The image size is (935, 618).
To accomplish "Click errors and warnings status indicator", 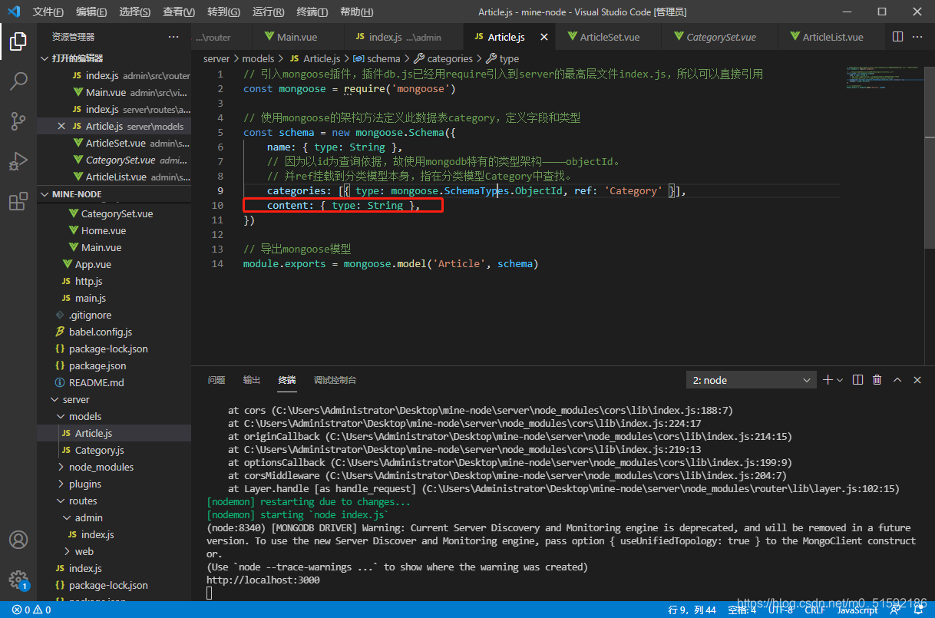I will 31,610.
